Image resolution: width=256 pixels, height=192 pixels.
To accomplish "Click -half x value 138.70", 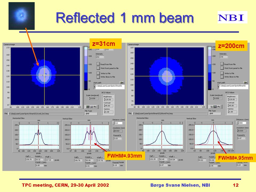I will coord(29,159).
